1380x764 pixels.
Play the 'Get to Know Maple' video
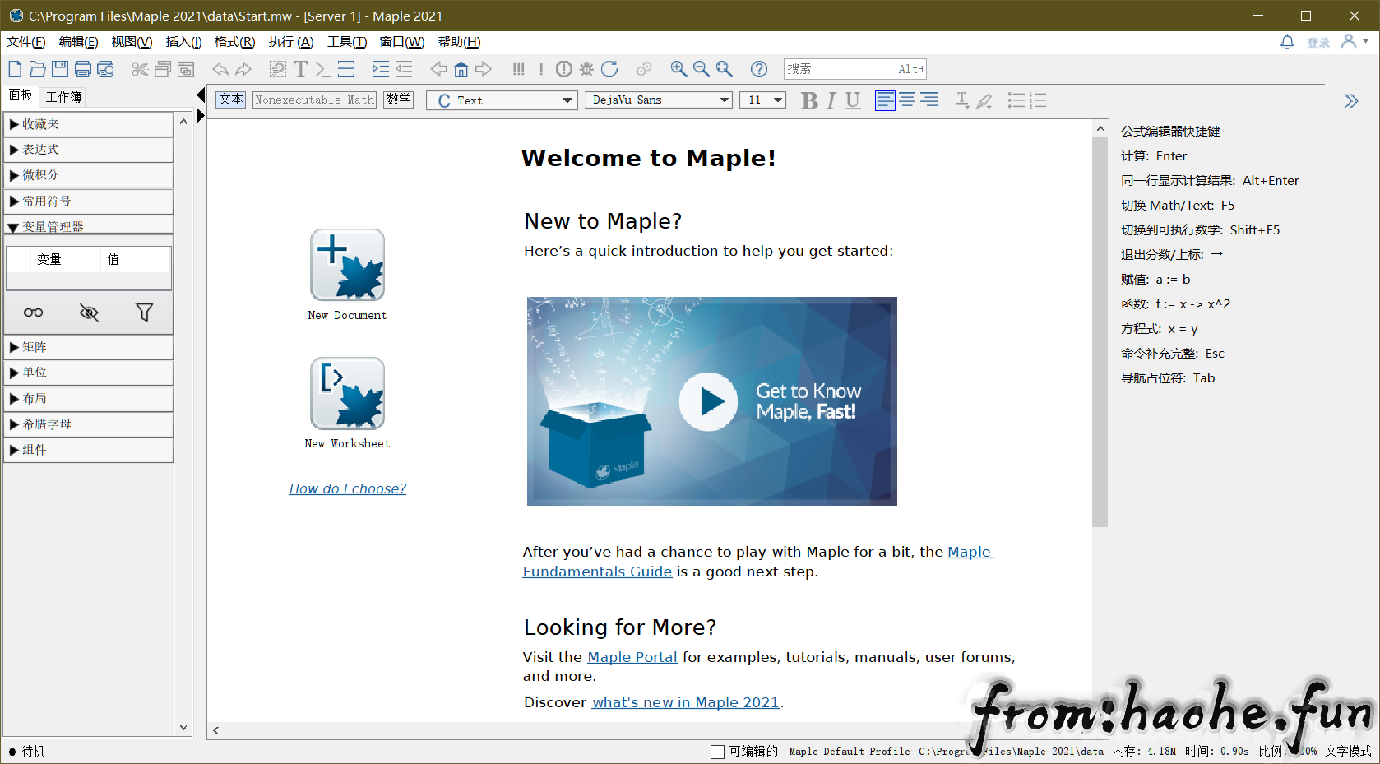pos(708,402)
